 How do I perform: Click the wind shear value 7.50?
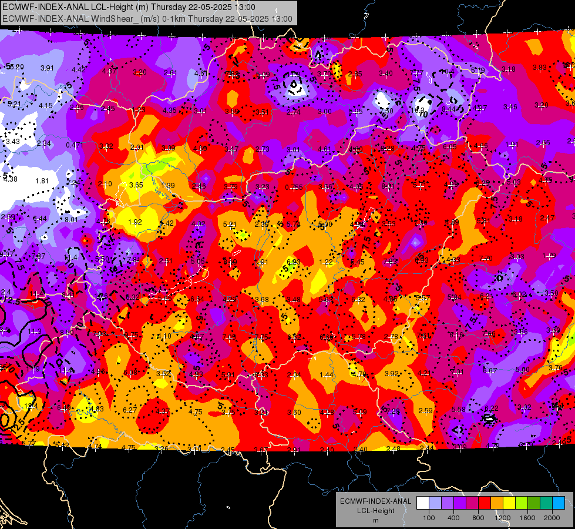[386, 111]
